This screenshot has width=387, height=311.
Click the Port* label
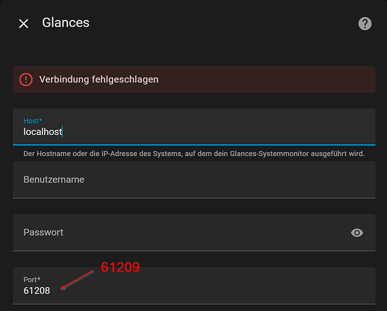tap(32, 279)
